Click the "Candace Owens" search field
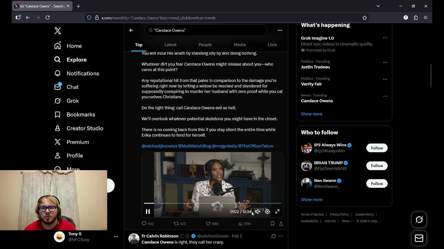Viewport: 444px width, 249px height. (206, 30)
